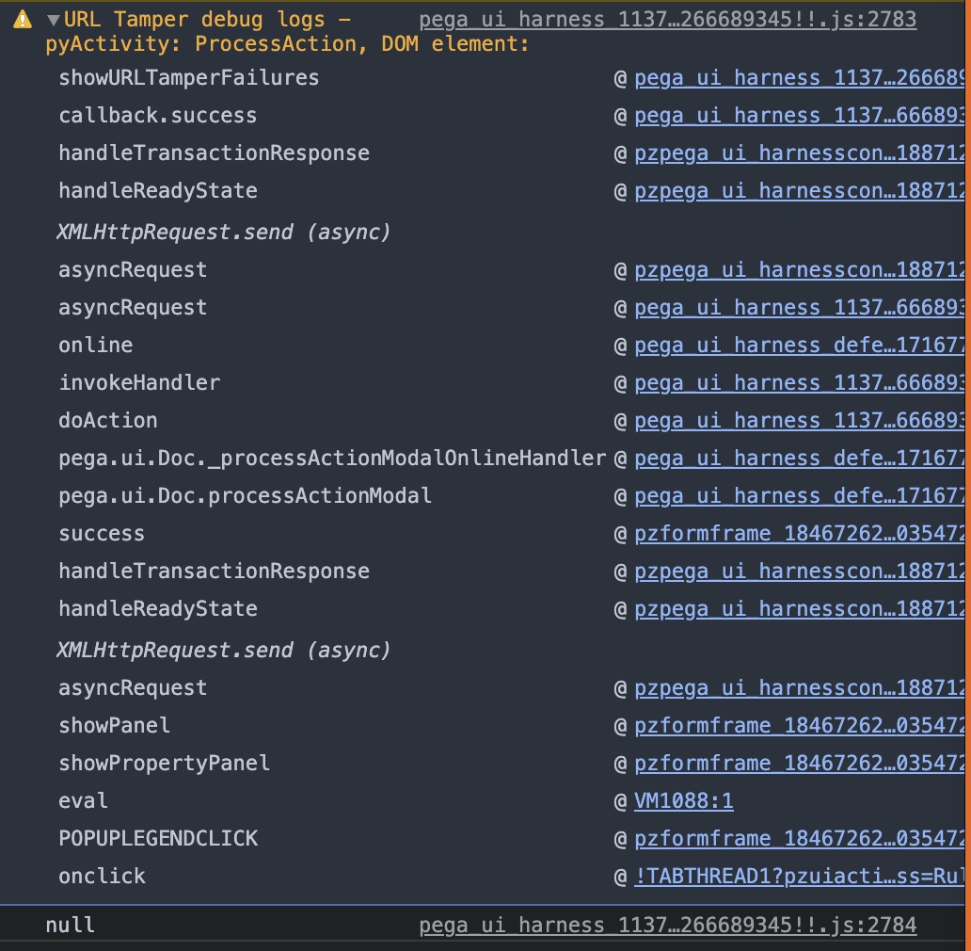
Task: Select the showURLTamperFailures text
Action: point(189,78)
